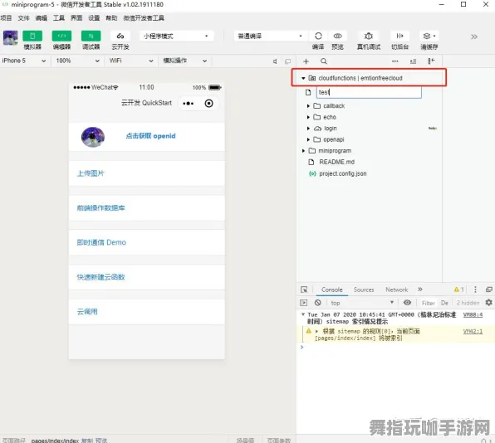The height and width of the screenshot is (443, 495).
Task: Open the 工具 (Tools) menu
Action: point(59,18)
